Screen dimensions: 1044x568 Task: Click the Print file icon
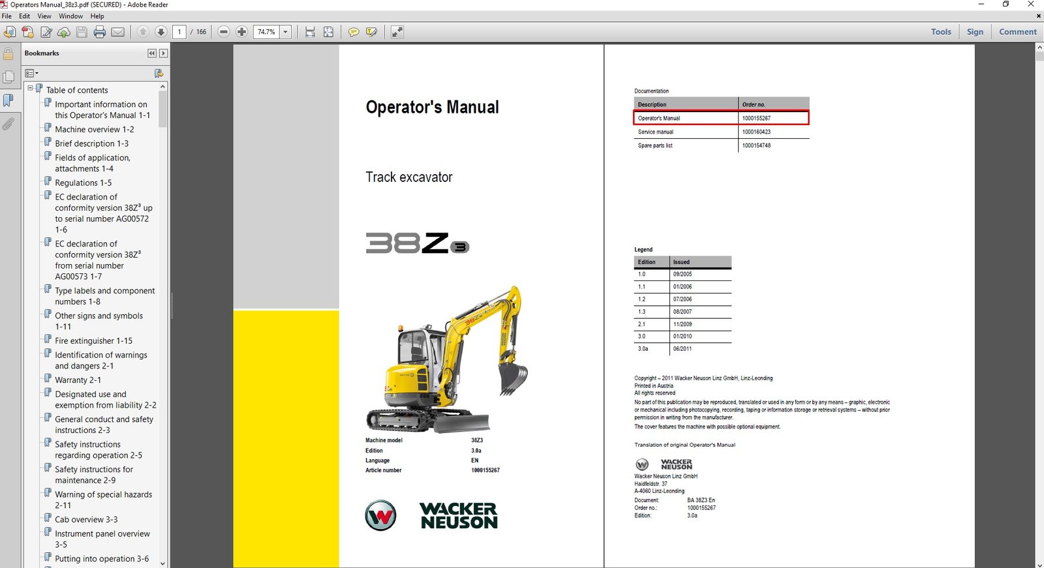[99, 32]
